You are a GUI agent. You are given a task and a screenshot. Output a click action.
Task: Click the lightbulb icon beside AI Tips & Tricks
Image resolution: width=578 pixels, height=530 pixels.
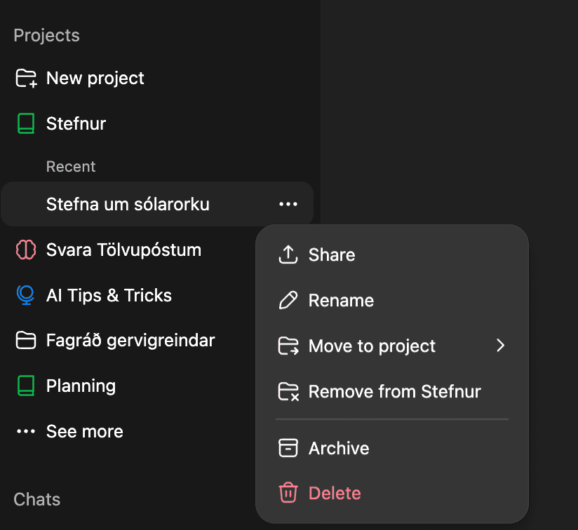pyautogui.click(x=25, y=295)
